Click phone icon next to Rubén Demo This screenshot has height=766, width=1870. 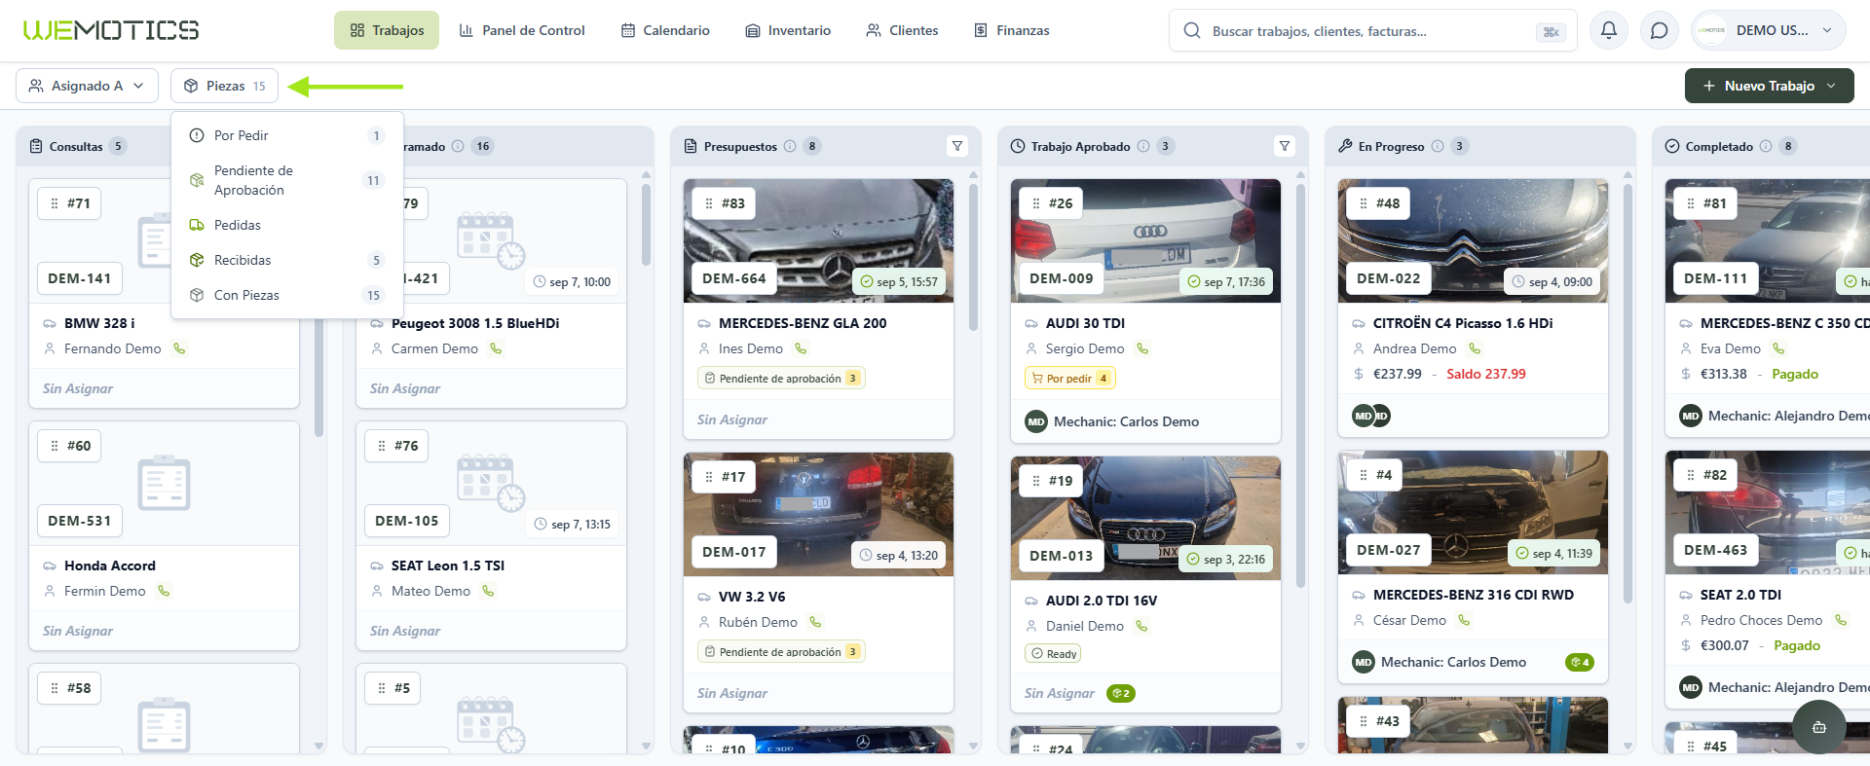tap(815, 622)
